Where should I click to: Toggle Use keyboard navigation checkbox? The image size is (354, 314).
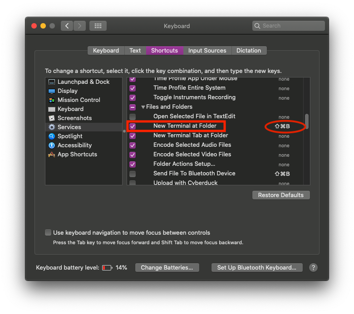click(48, 232)
